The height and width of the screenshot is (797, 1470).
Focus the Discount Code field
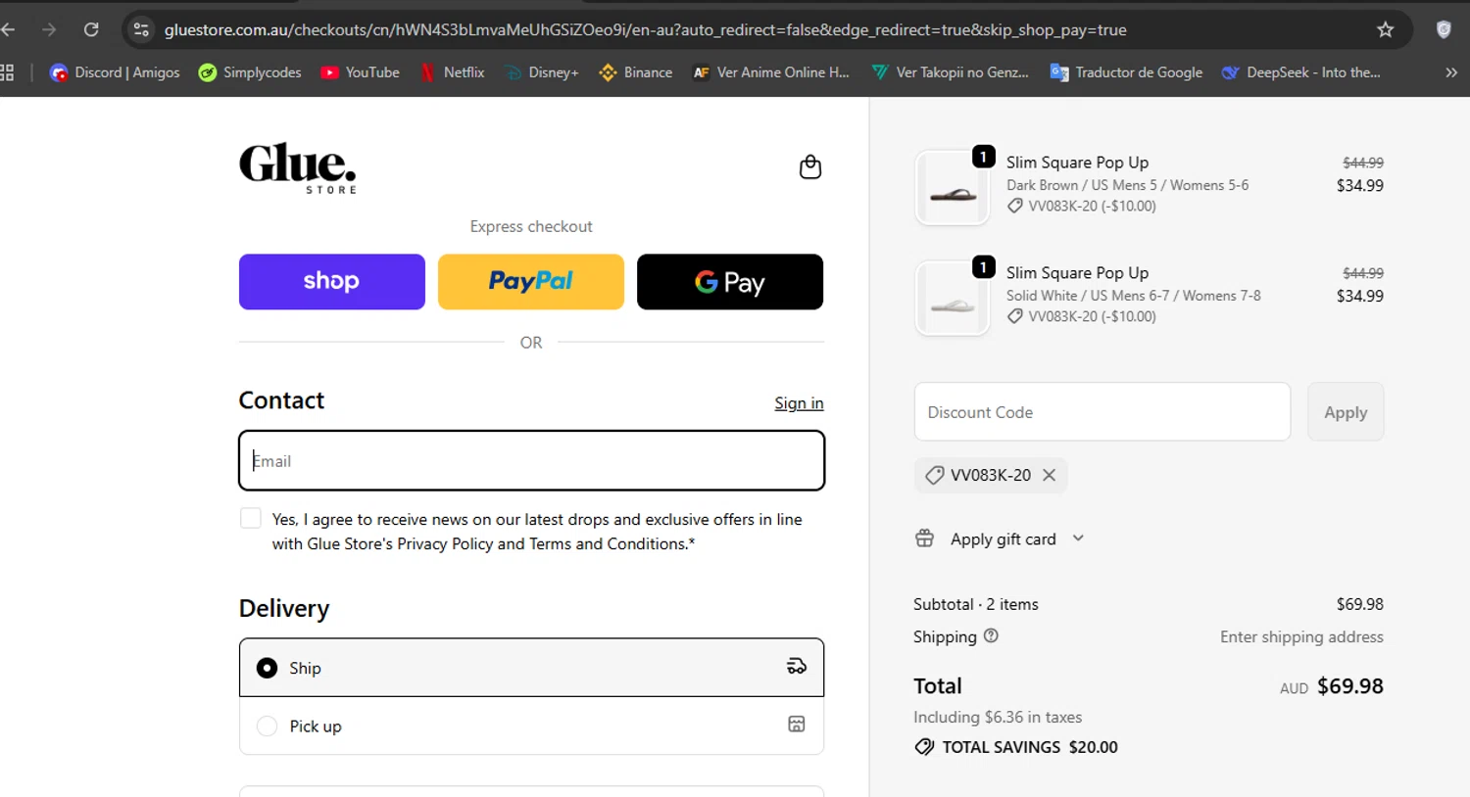pyautogui.click(x=1102, y=412)
